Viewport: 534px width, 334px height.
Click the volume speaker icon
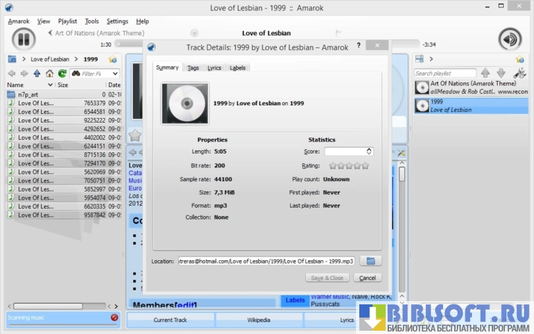pos(510,39)
